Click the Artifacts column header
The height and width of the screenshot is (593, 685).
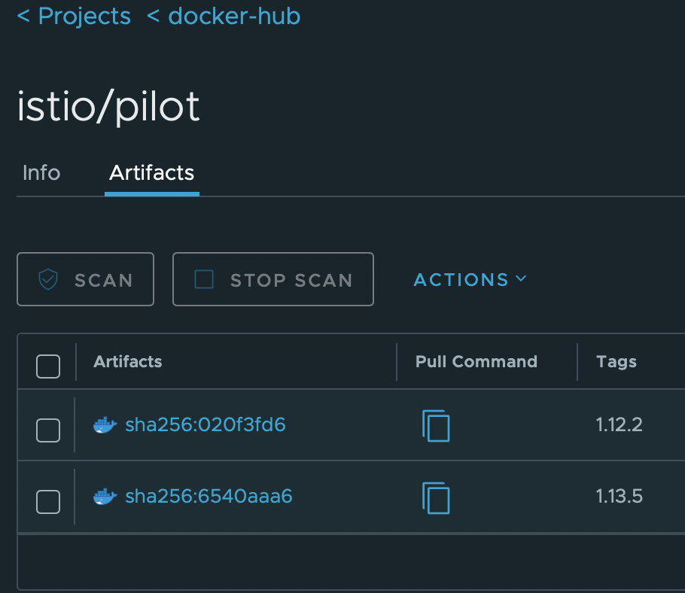tap(127, 361)
